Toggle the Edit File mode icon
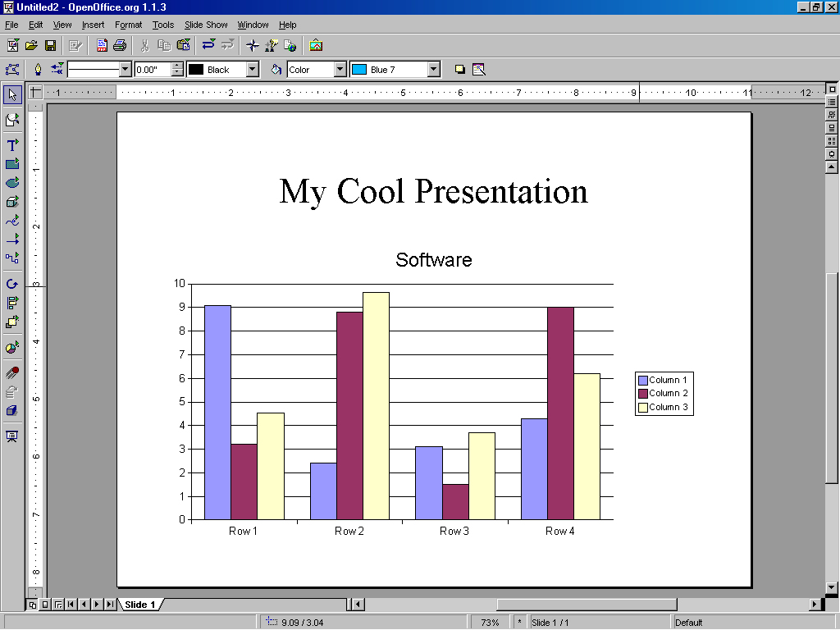The height and width of the screenshot is (630, 840). point(75,45)
